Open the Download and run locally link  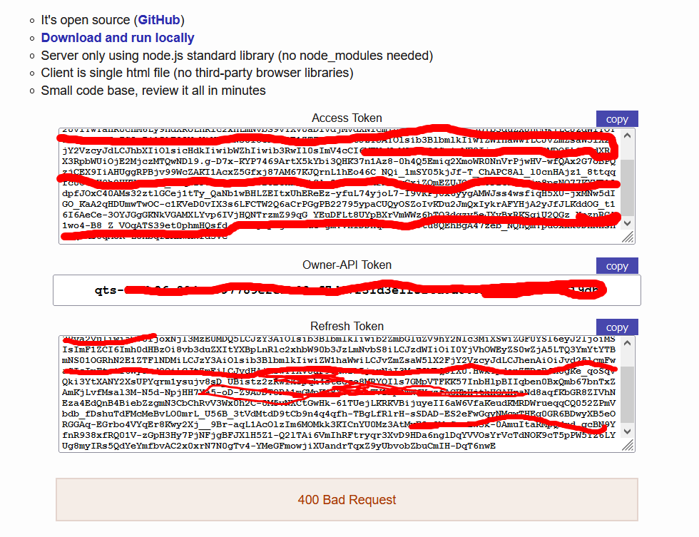click(118, 38)
